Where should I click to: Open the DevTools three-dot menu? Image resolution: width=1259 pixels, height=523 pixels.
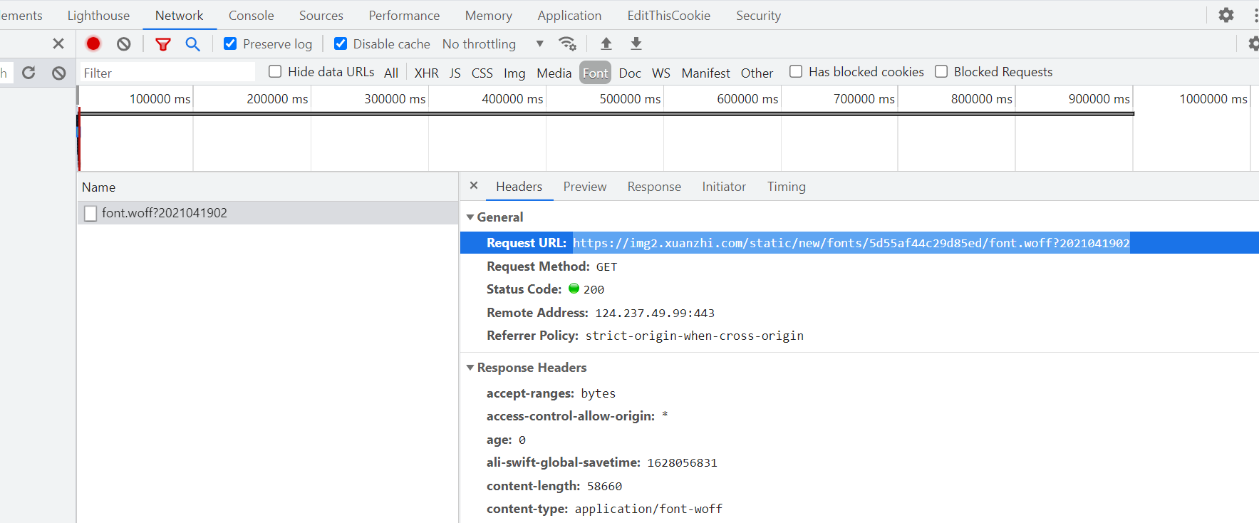coord(1255,15)
